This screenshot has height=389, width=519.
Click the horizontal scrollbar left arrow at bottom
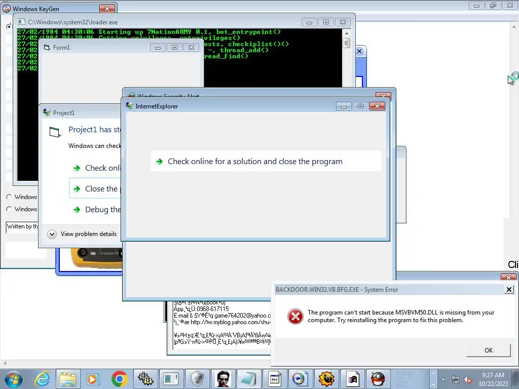[x=5, y=363]
